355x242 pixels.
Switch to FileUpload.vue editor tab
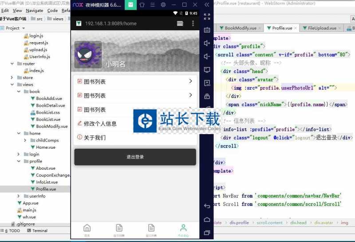tap(322, 28)
